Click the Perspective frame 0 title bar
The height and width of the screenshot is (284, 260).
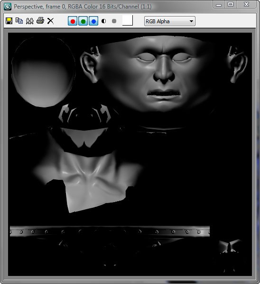click(x=83, y=7)
